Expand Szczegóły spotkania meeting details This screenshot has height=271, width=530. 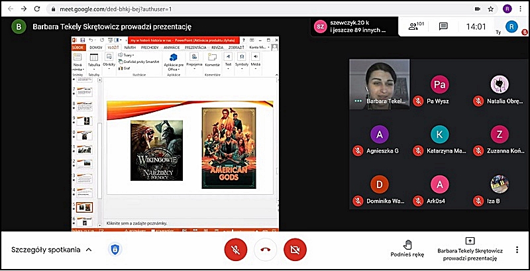pos(52,250)
